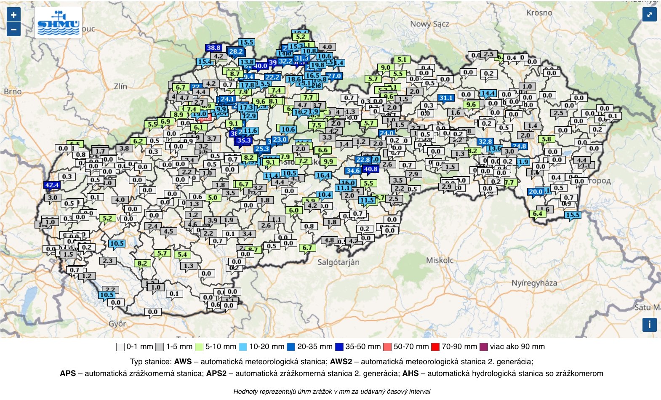Viewport: 661px width, 400px height.
Task: Select the 6.4 mm station marker
Action: pos(538,213)
